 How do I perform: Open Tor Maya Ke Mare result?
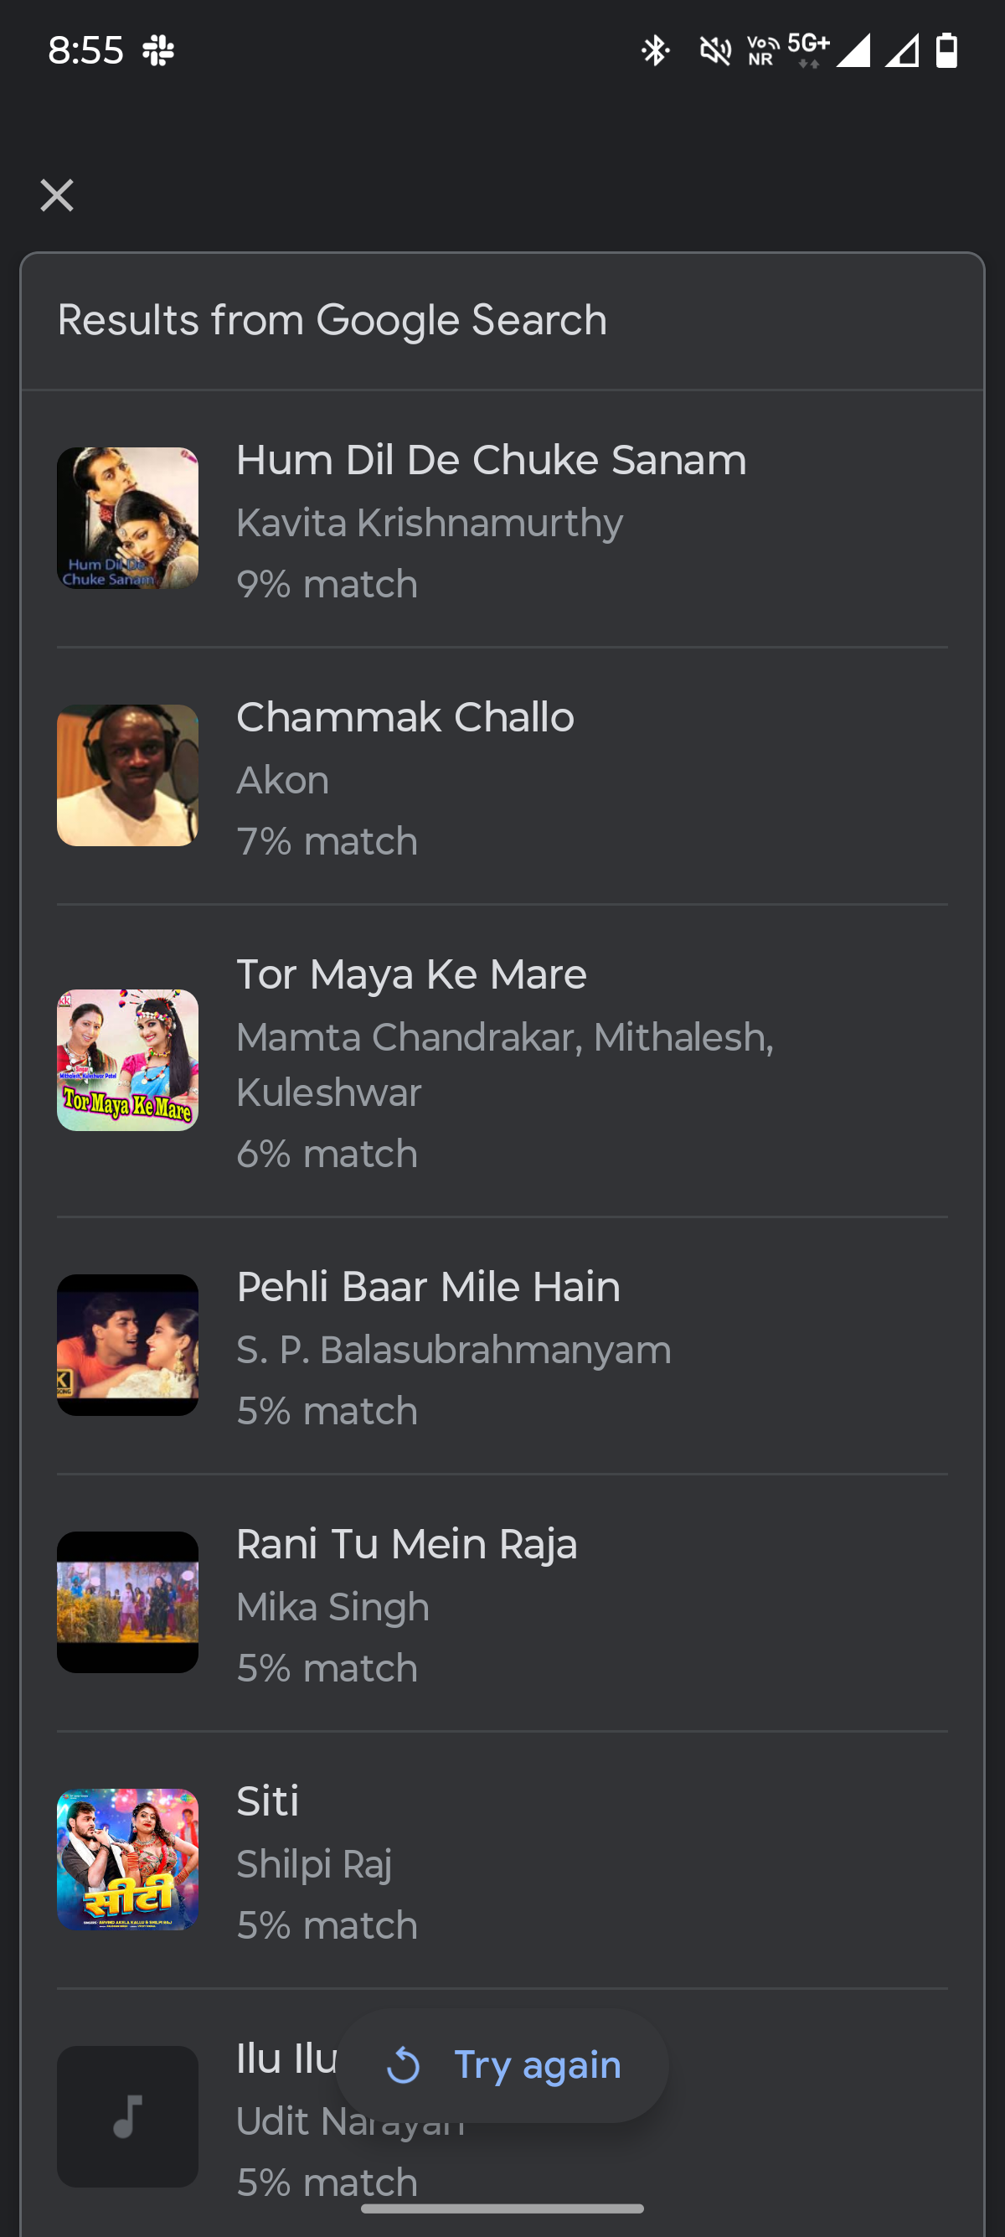411,974
